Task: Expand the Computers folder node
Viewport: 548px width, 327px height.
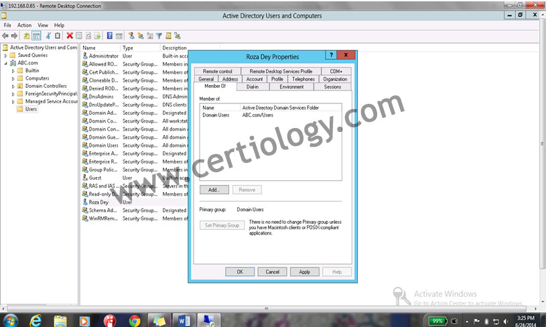Action: pos(13,78)
